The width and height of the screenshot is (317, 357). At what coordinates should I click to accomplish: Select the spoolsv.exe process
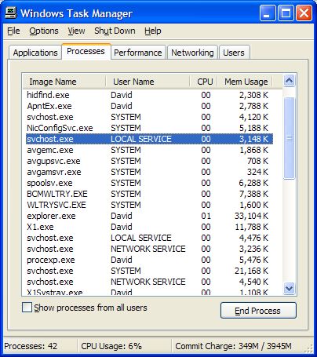[x=149, y=183]
